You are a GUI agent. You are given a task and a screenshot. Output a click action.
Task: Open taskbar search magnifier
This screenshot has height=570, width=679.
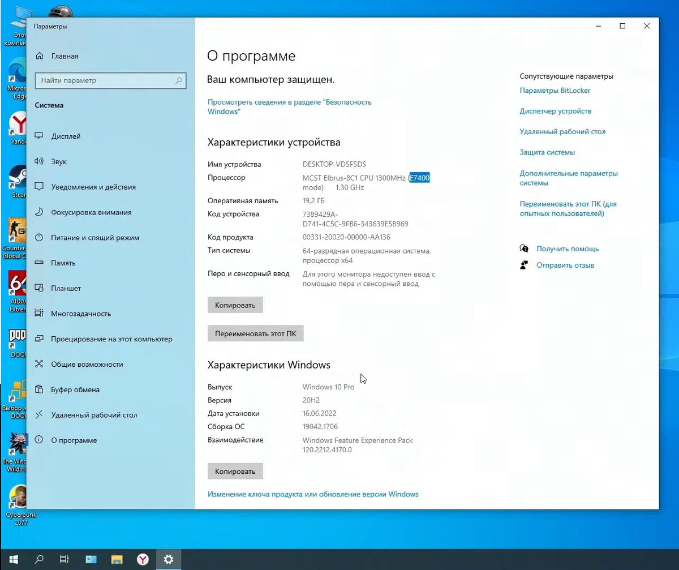[x=39, y=559]
